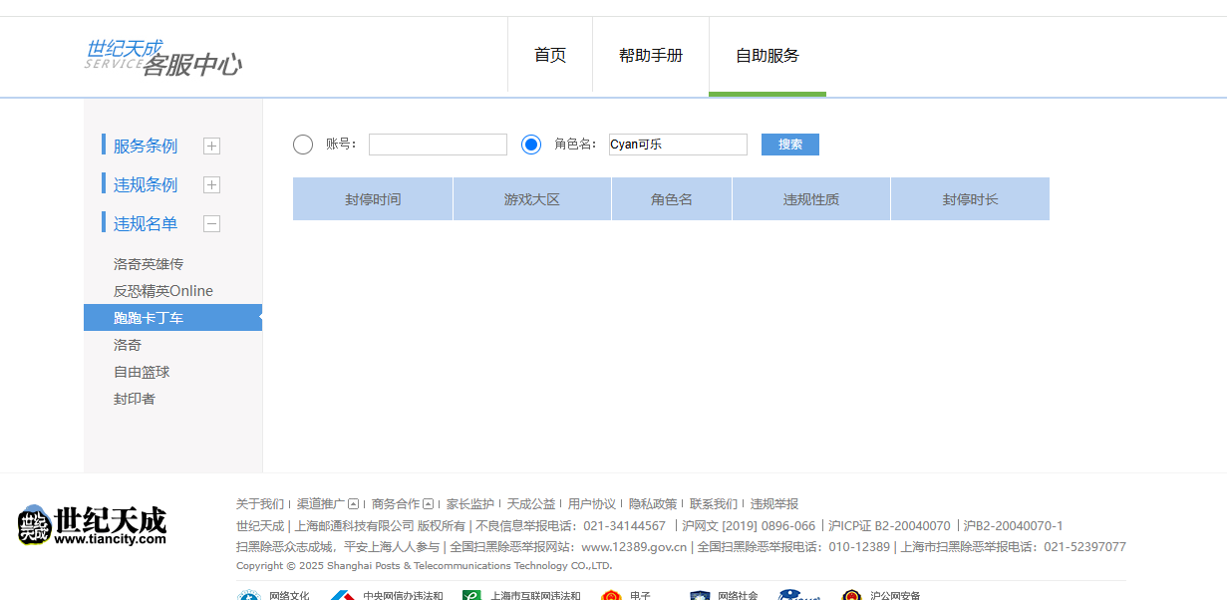Click the 沪公网安备 badge at page bottom
1227x600 pixels.
point(881,595)
